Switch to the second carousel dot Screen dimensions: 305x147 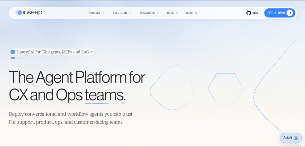tap(18, 58)
